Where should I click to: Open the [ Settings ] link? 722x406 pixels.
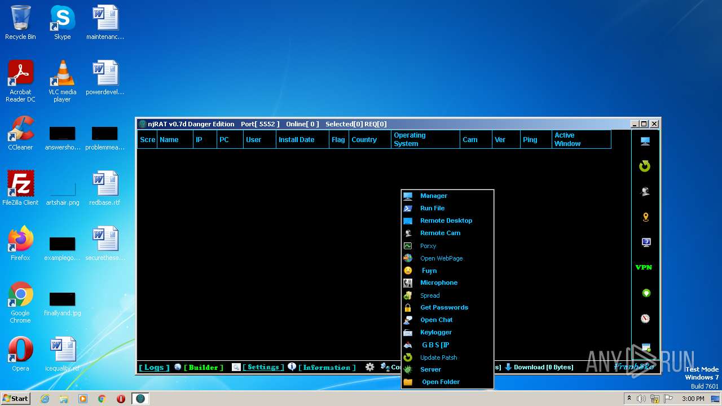[263, 367]
